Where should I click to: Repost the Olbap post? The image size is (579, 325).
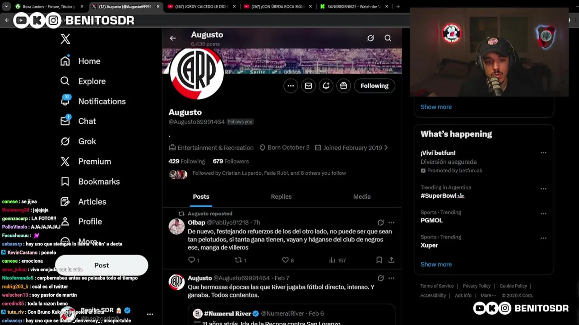pos(239,260)
